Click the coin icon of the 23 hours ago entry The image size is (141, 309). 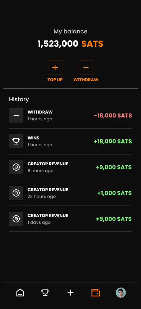[x=16, y=193]
